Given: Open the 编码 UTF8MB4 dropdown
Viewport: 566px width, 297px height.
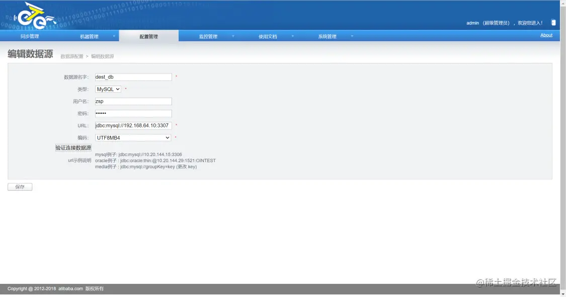Looking at the screenshot, I should (x=133, y=137).
